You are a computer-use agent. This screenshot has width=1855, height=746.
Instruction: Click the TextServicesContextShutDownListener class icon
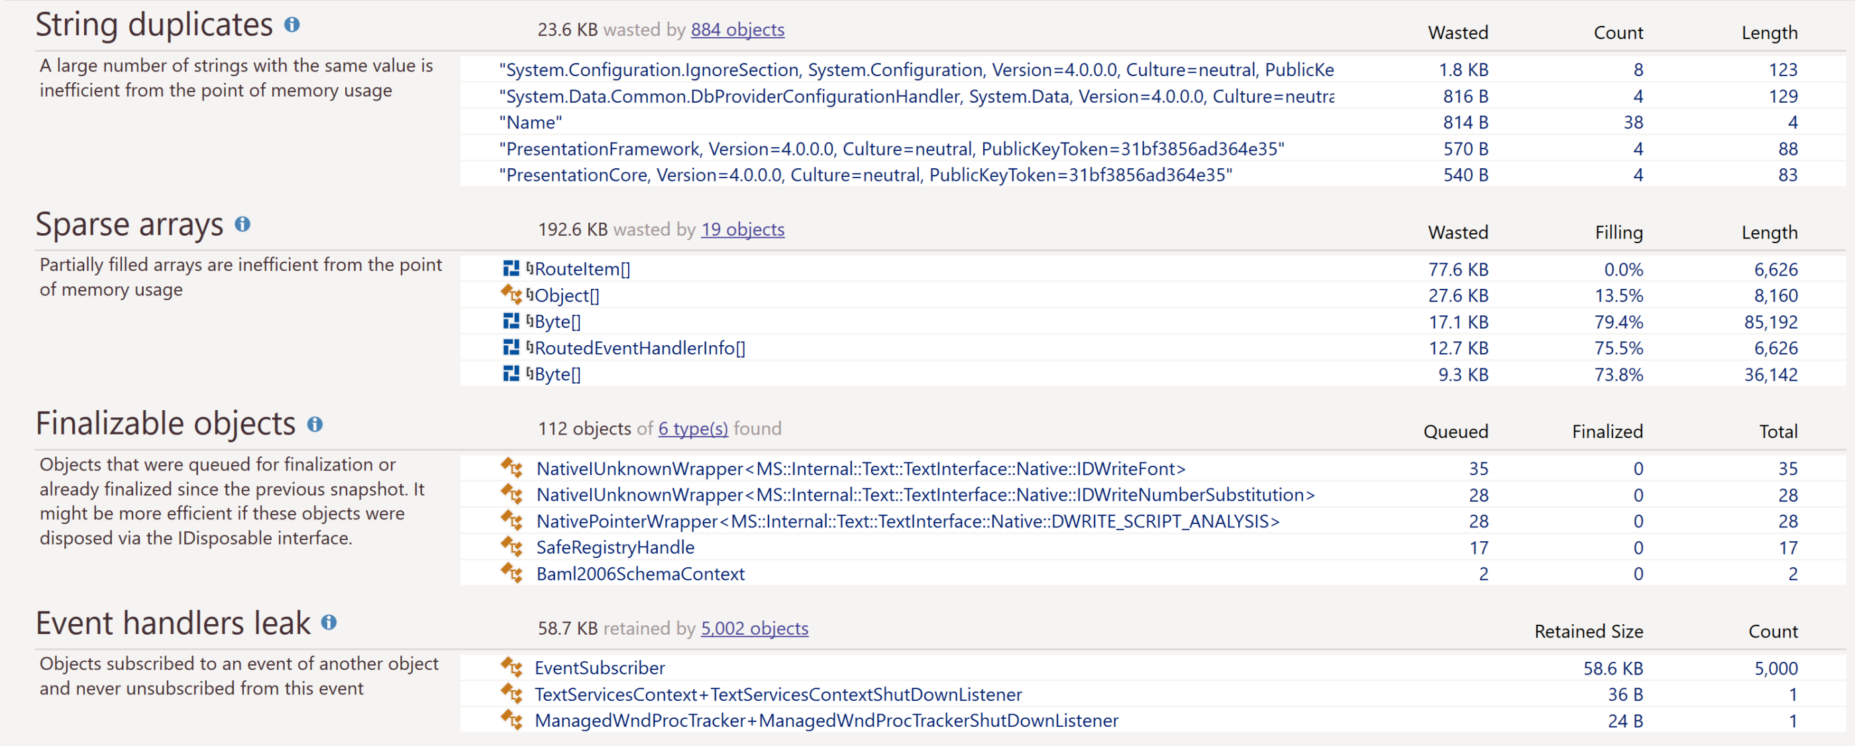click(511, 694)
